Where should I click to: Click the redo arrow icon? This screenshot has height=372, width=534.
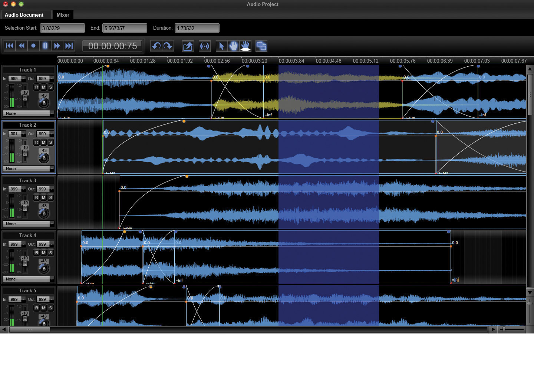[x=168, y=46]
